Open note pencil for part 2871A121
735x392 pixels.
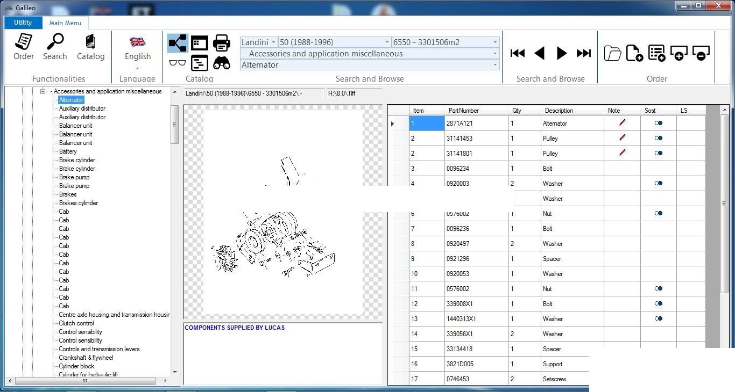tap(622, 123)
